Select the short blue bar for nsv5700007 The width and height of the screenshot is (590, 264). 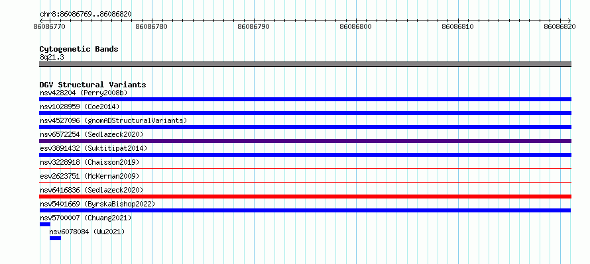(x=45, y=224)
